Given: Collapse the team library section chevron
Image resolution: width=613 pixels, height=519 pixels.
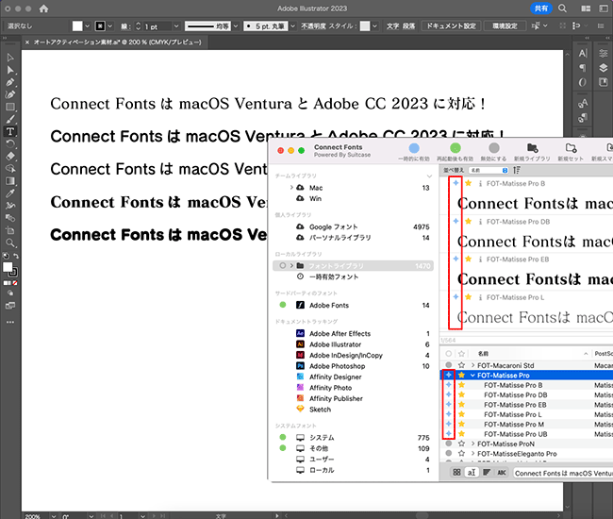Looking at the screenshot, I should pos(429,176).
